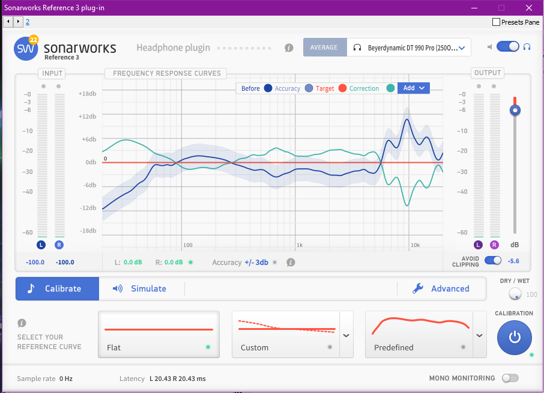Image resolution: width=544 pixels, height=393 pixels.
Task: Click the FREQUENCY RESPONSE CURVES heading
Action: pos(167,73)
